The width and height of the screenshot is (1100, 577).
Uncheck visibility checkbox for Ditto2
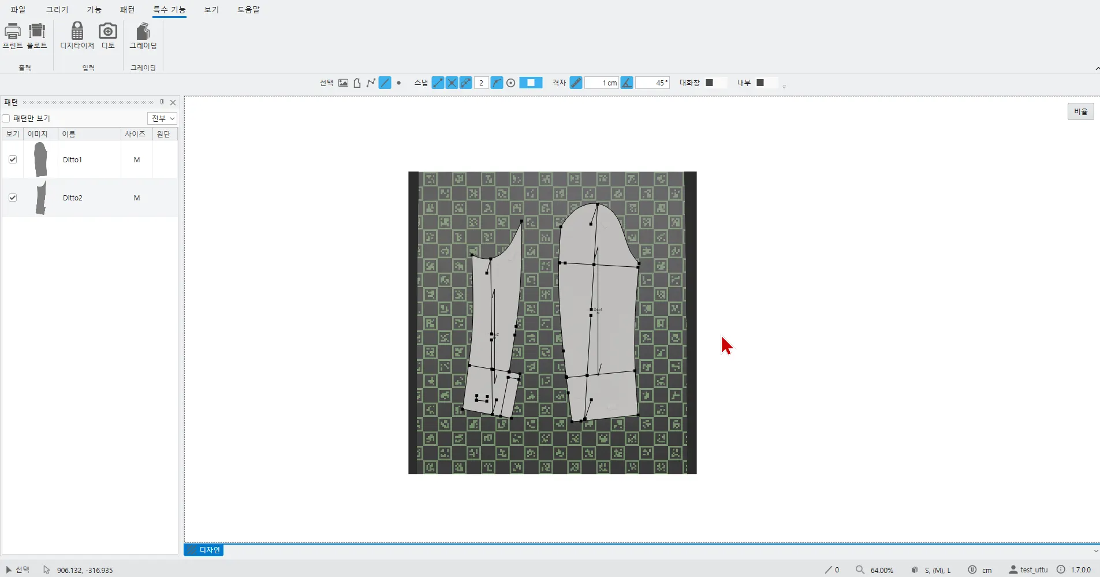point(13,198)
